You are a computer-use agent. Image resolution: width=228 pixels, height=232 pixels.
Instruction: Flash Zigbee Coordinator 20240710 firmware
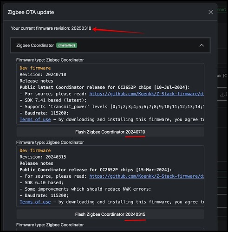pos(110,132)
